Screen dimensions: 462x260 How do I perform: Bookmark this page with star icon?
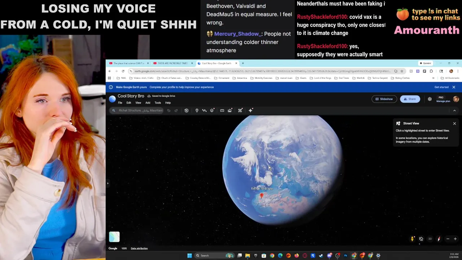click(402, 71)
